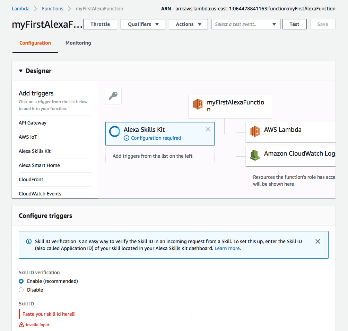This screenshot has height=331, width=348.
Task: Switch to the Monitoring tab
Action: [78, 43]
